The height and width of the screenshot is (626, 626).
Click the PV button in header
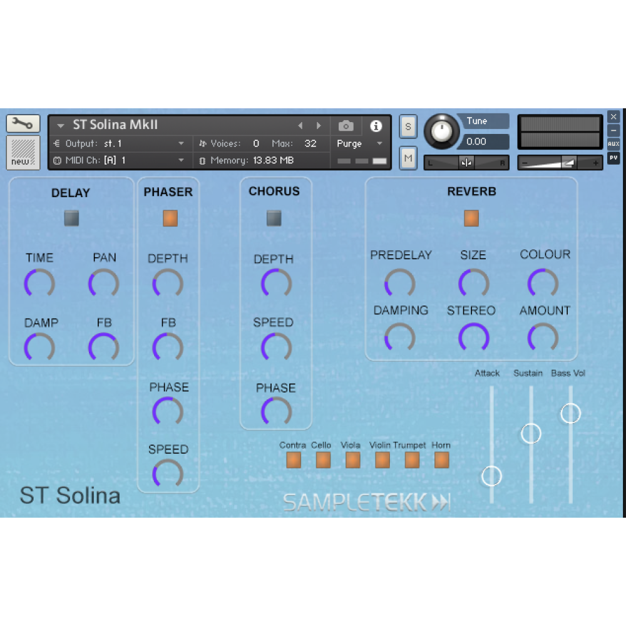click(613, 158)
